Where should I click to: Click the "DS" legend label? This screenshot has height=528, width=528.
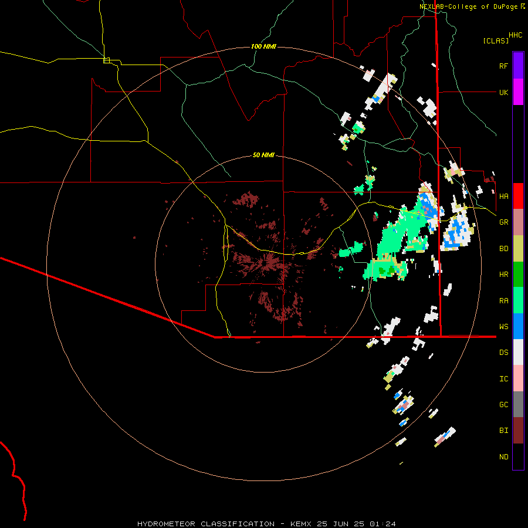click(x=503, y=353)
